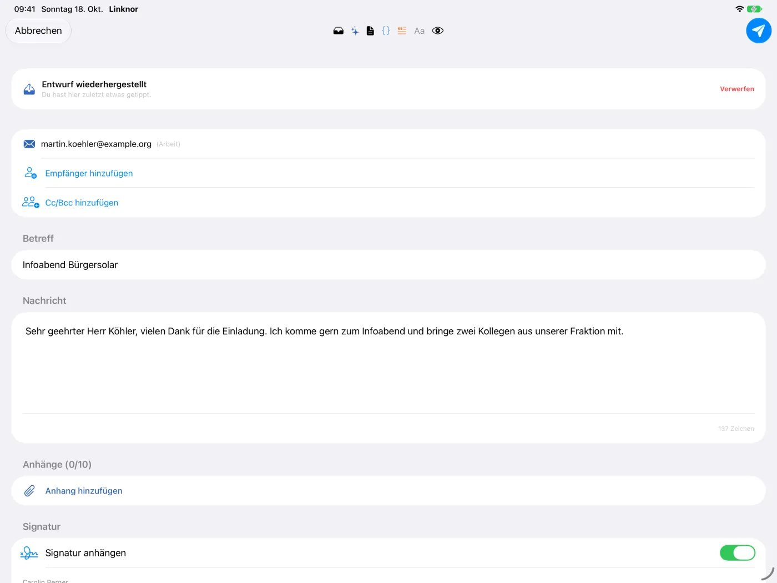Turn off the Signatur anhängen switch
The height and width of the screenshot is (583, 777).
click(x=737, y=553)
